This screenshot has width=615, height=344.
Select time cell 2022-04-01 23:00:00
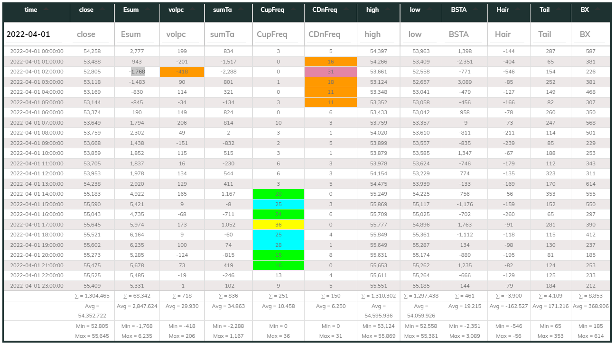point(37,286)
